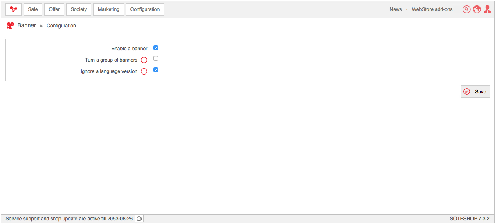Open the Sale menu

coord(33,9)
